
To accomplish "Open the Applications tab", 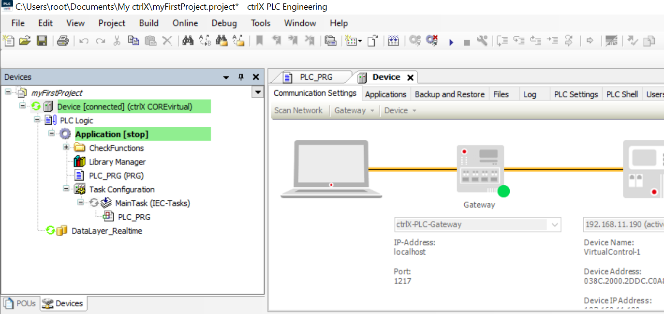I will (x=385, y=94).
